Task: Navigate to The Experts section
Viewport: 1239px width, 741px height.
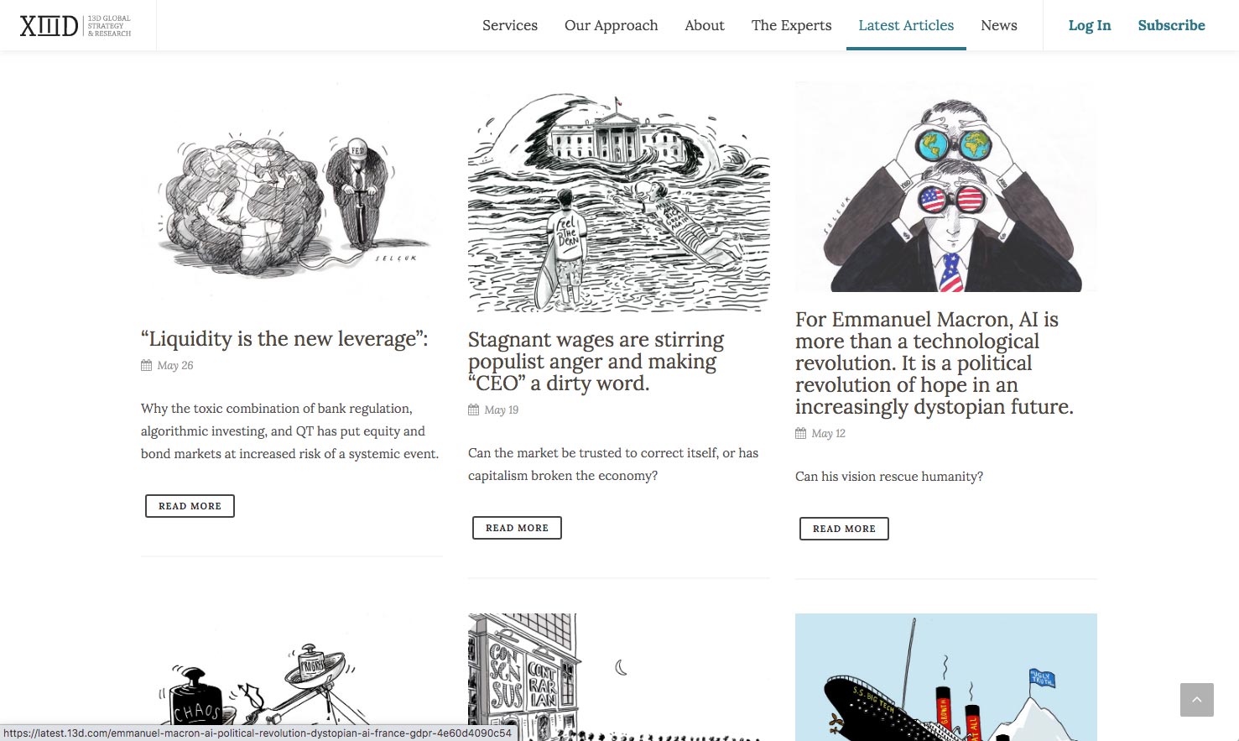Action: 792,25
